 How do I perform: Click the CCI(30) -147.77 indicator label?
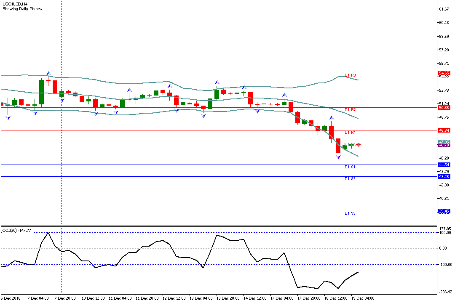[x=16, y=231]
